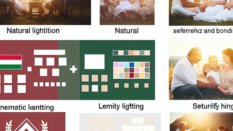This screenshot has height=131, width=233.
Task: Click the small white square beside flag
Action: click(x=29, y=69)
